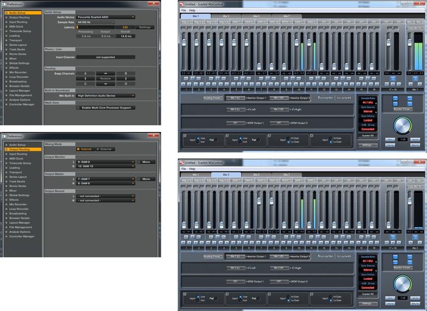This screenshot has width=427, height=311.
Task: Click Monitor Preset in the Mix 1 window
Action: (x=403, y=109)
